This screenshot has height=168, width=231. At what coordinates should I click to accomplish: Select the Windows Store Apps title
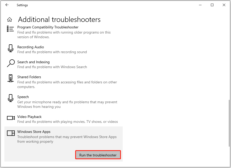pyautogui.click(x=34, y=132)
